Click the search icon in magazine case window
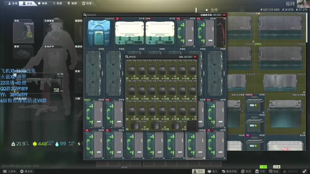Image resolution: width=310 pixels, height=174 pixels. [127, 57]
